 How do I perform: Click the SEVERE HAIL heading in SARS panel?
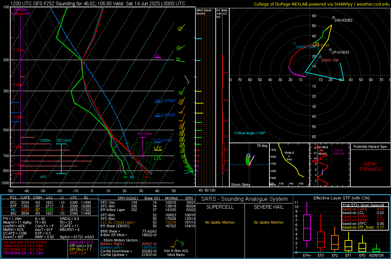[268, 207]
